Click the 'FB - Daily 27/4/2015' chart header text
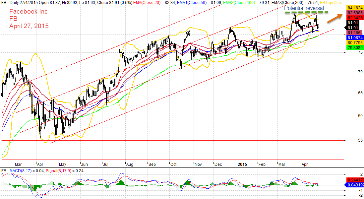364x199 pixels. pyautogui.click(x=20, y=3)
